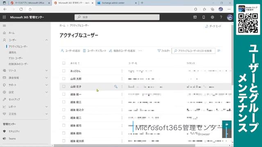Image resolution: width=262 pixels, height=147 pixels.
Task: Open the account avatar in Microsoft 365 header
Action: 230,17
